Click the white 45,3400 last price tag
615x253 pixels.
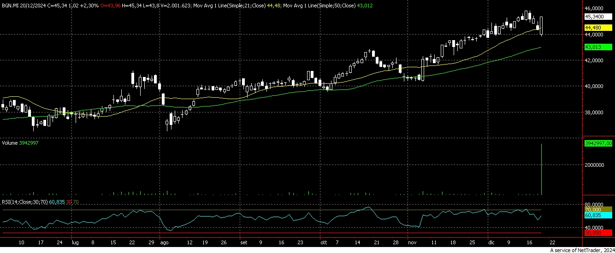coord(598,17)
